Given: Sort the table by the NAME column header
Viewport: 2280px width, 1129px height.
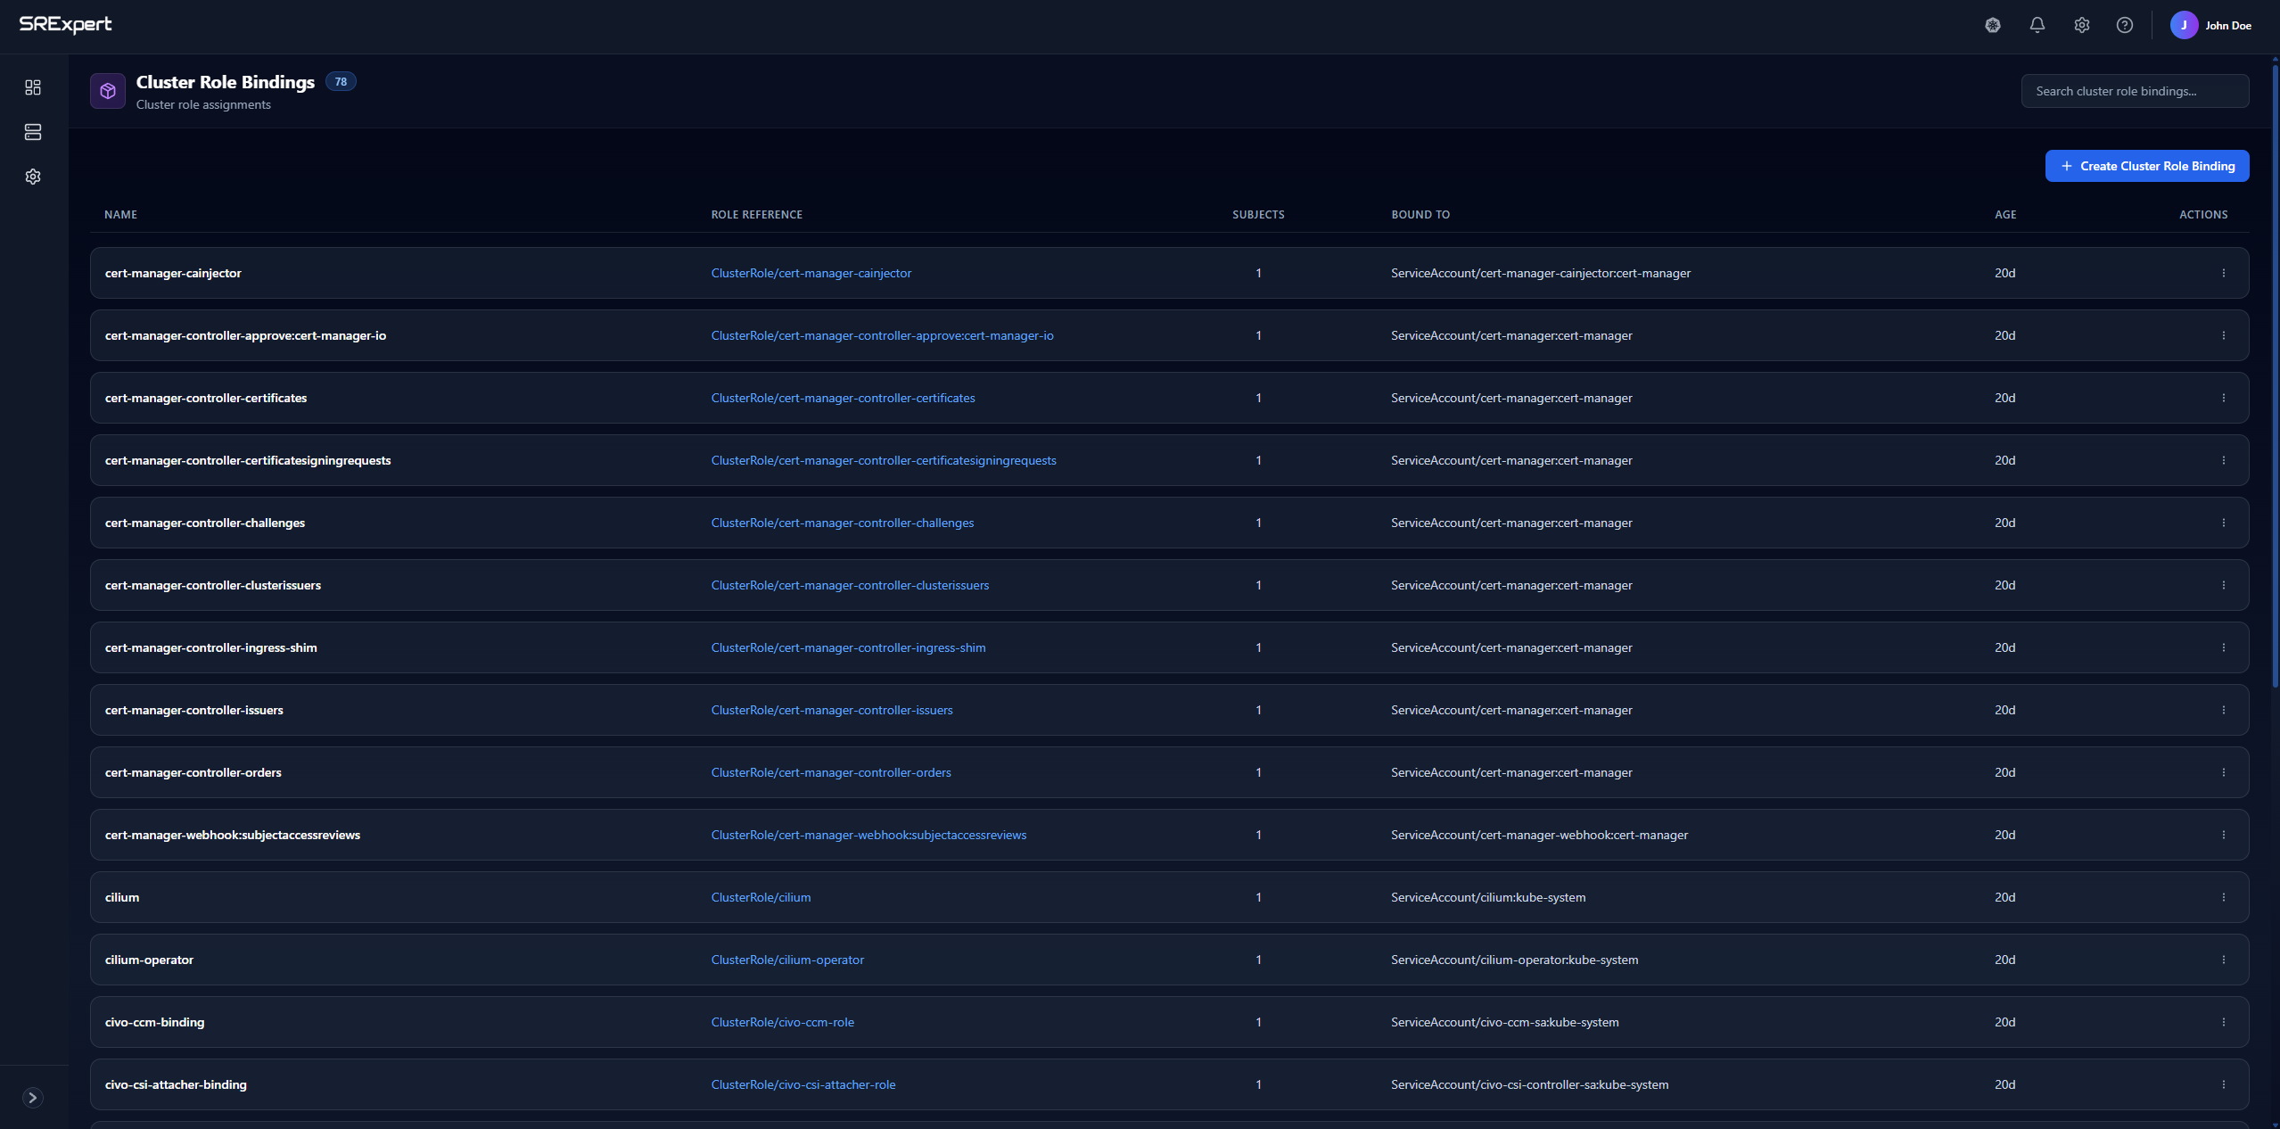Looking at the screenshot, I should coord(120,214).
